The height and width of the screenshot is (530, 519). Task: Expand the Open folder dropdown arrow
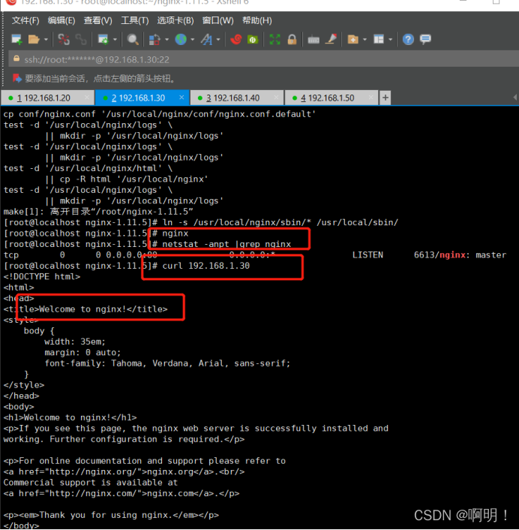point(46,40)
